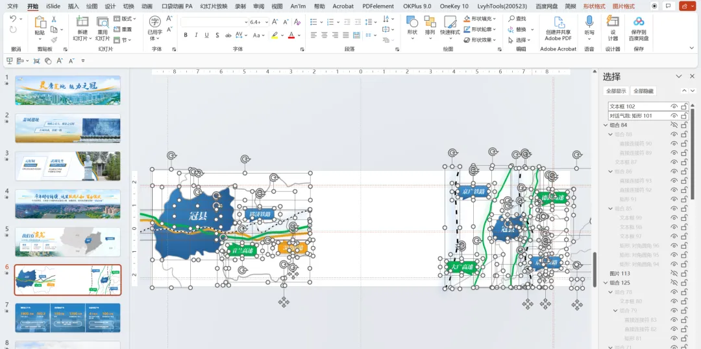
Task: Expand the 形状填充 dropdown
Action: 495,19
